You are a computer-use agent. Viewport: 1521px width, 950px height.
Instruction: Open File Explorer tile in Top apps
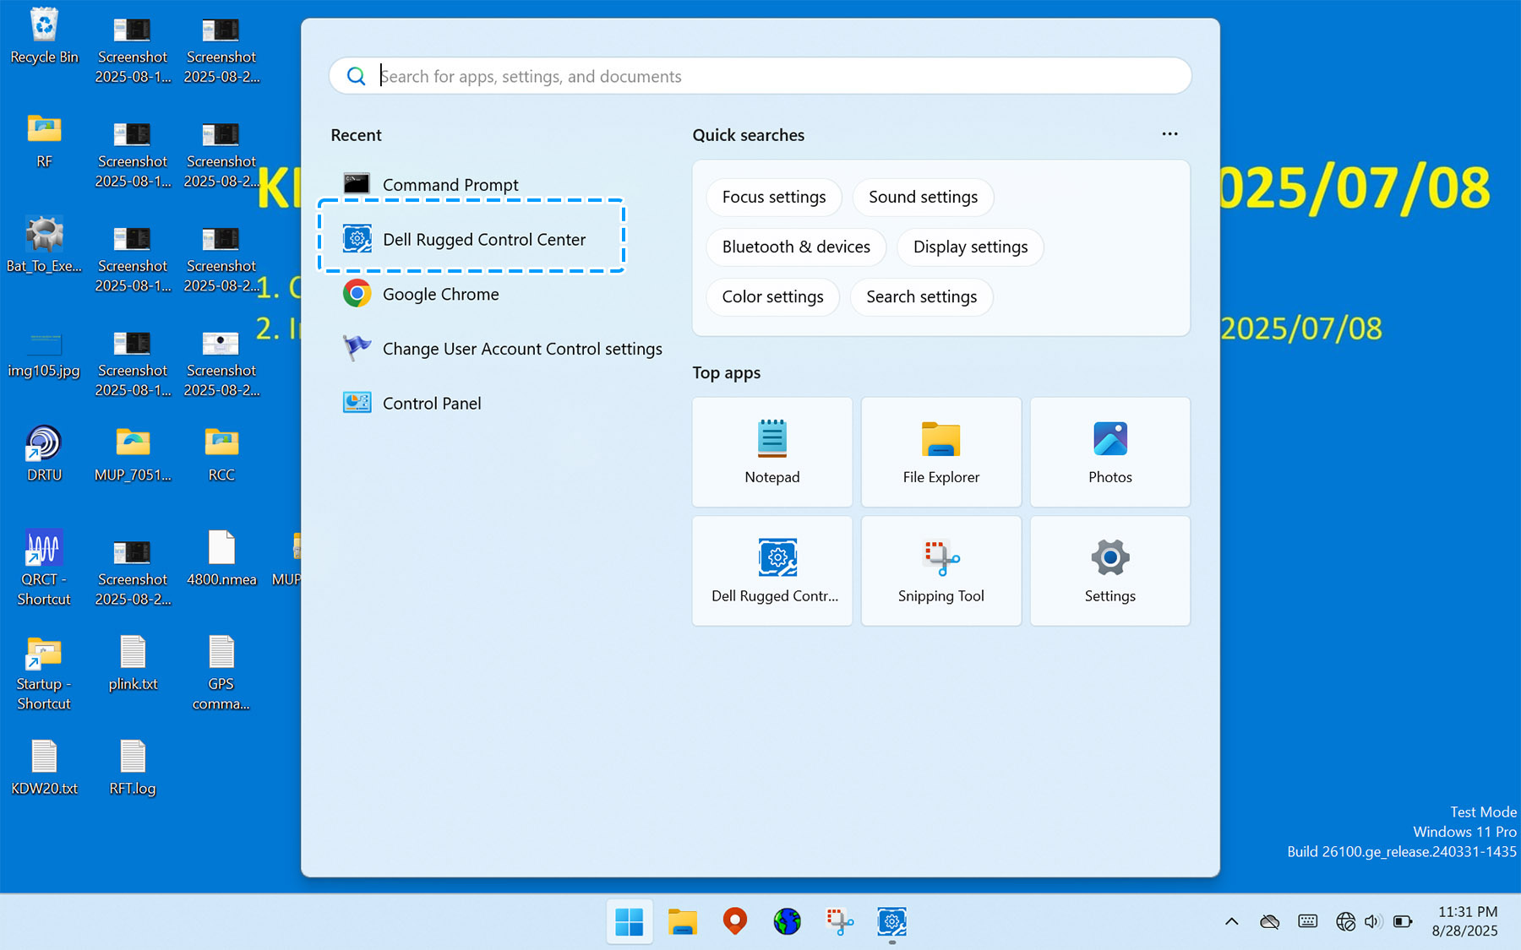(x=941, y=452)
